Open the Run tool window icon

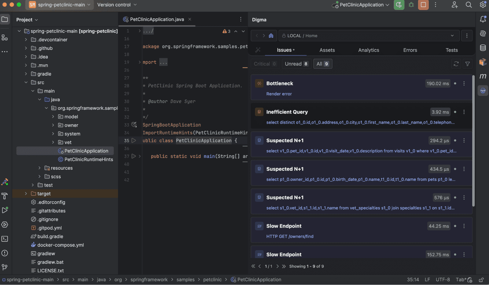(5, 210)
